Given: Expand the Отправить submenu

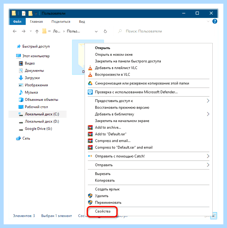Looking at the screenshot, I should tap(149, 165).
